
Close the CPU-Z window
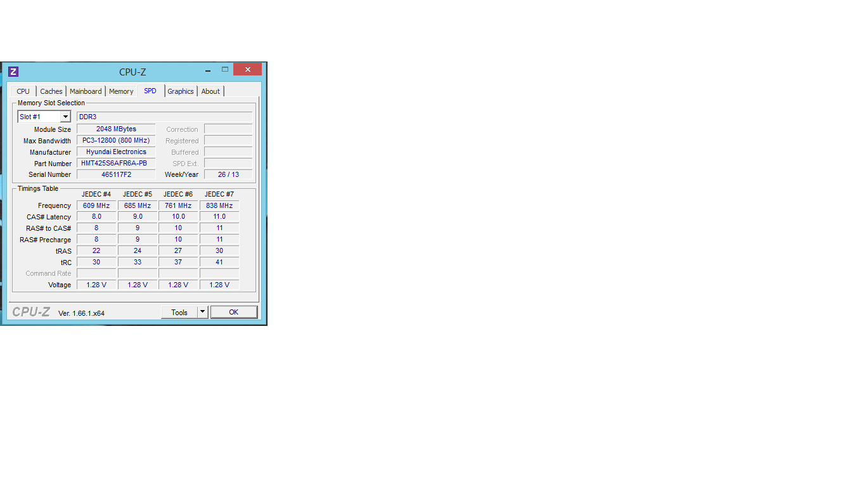coord(247,69)
